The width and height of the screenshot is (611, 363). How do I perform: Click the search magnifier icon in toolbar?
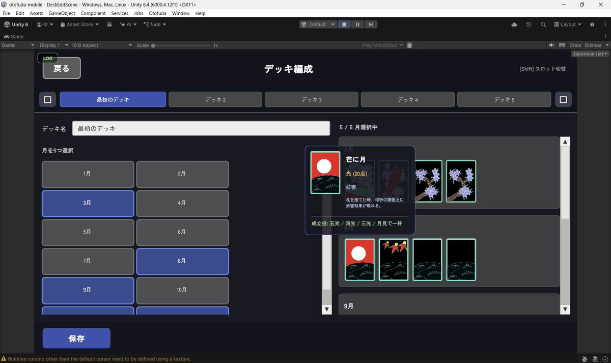[x=543, y=24]
